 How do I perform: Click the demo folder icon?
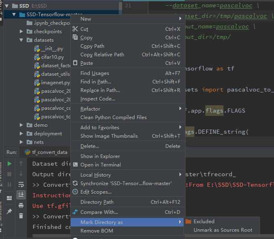(30, 125)
